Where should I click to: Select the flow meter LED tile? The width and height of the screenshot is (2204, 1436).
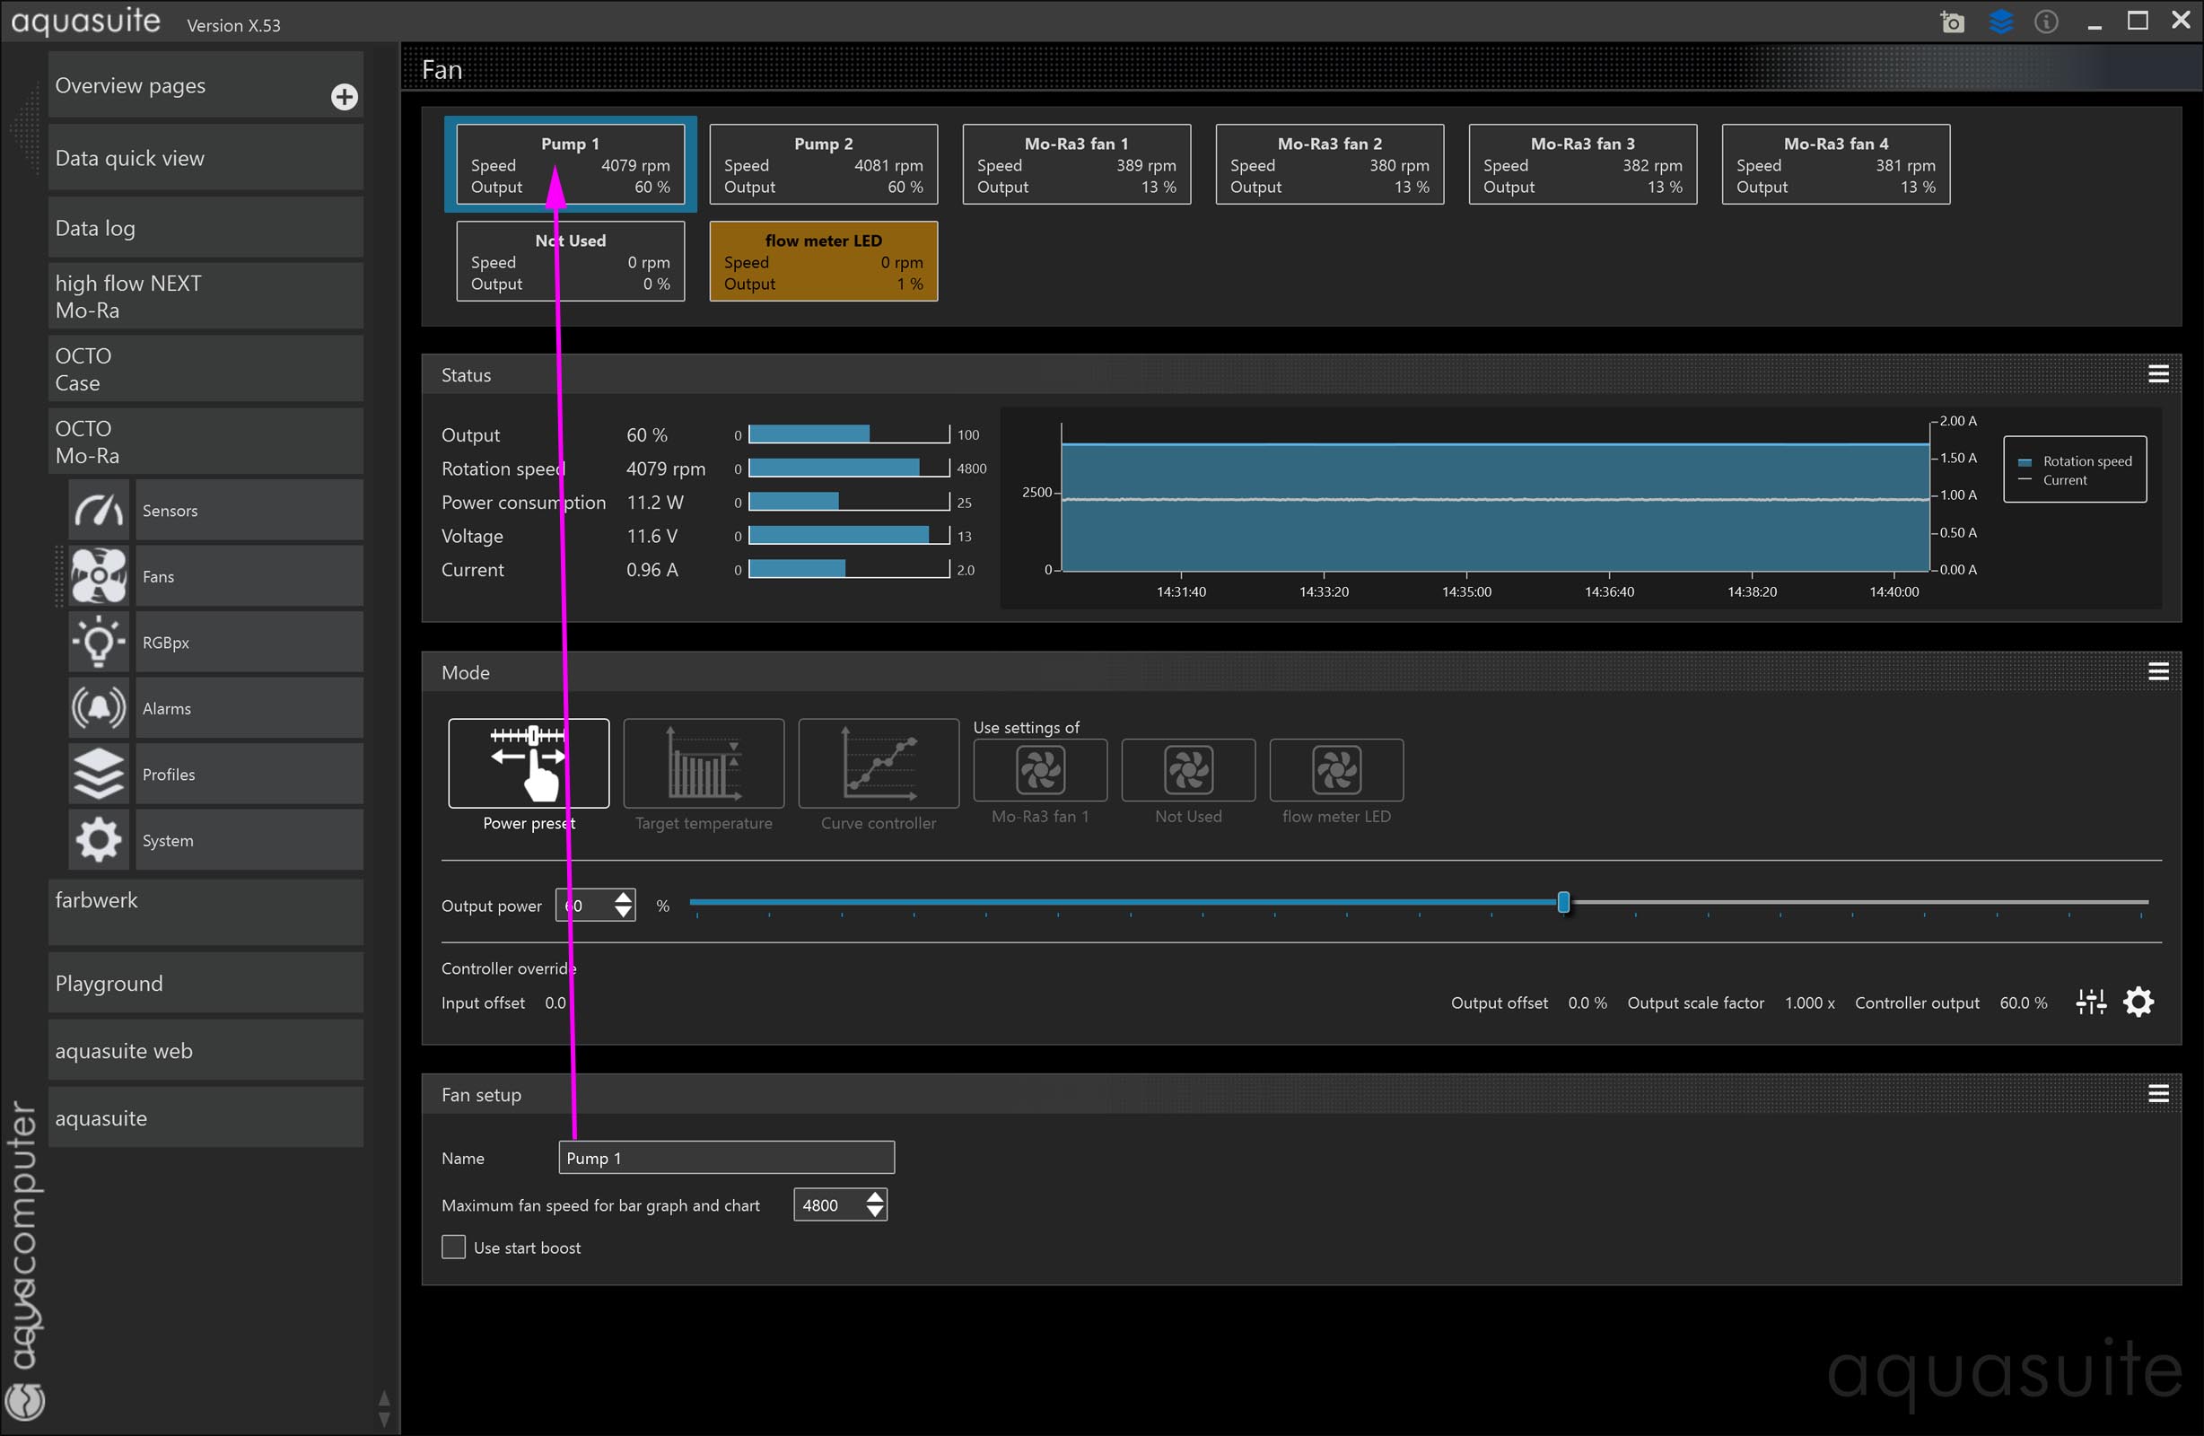[822, 261]
